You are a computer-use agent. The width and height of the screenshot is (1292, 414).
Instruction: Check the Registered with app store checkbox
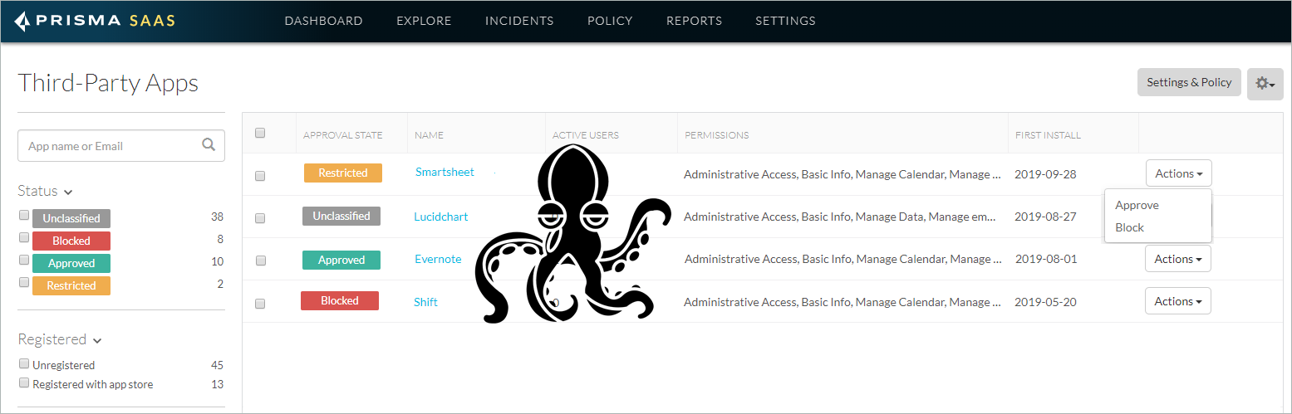point(24,383)
